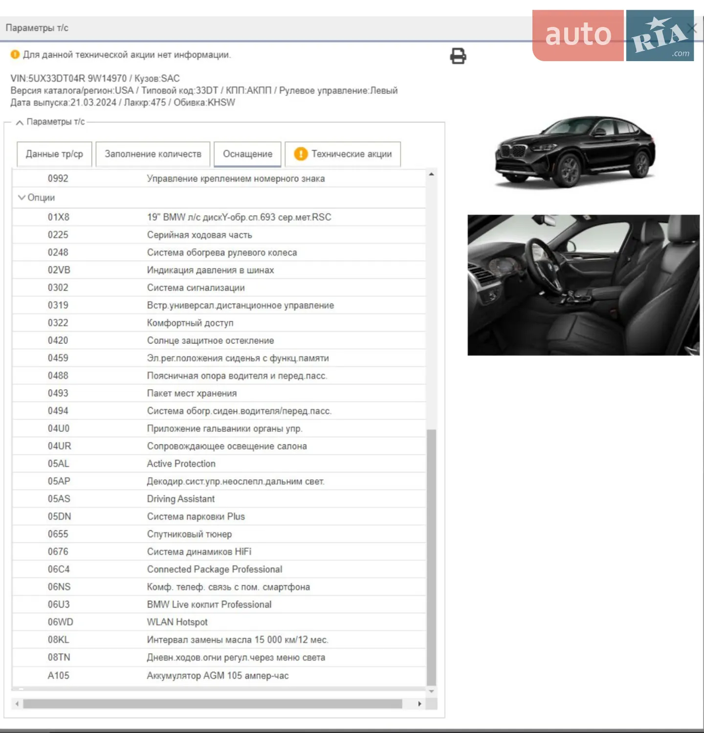
Task: Switch to Заполнение количеств tab
Action: click(153, 154)
